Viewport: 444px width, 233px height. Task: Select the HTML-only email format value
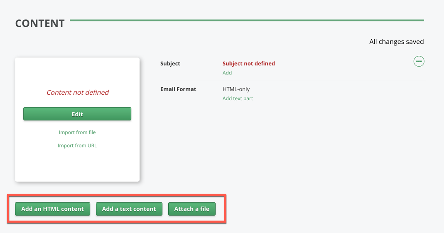[x=236, y=89]
